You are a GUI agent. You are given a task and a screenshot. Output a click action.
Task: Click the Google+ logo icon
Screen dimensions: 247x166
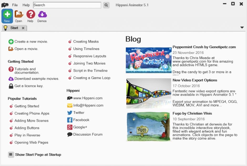click(70, 127)
